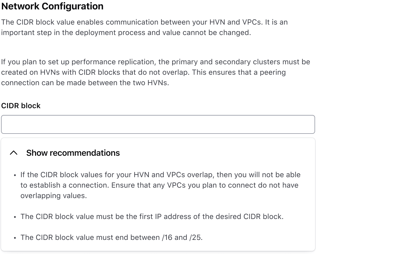This screenshot has height=254, width=403.
Task: Collapse recommendations with the chevron icon
Action: point(14,153)
